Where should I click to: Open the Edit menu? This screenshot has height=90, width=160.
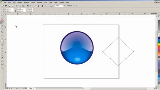(x=9, y=2)
